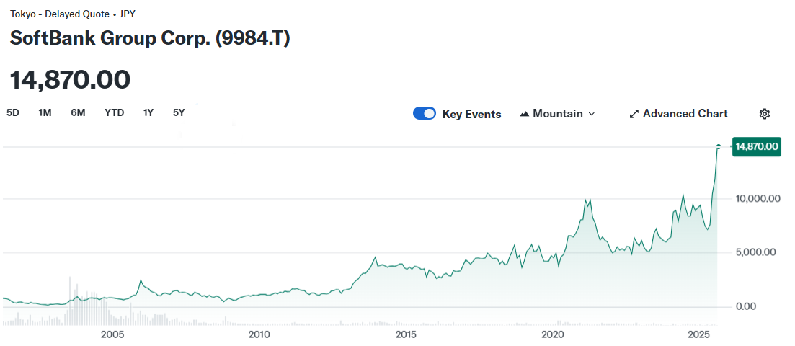The height and width of the screenshot is (346, 795).
Task: Click the 0.00 y-axis label
Action: click(x=747, y=306)
